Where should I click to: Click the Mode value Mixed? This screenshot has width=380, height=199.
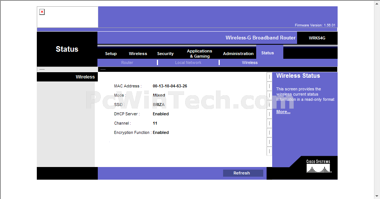tap(159, 95)
